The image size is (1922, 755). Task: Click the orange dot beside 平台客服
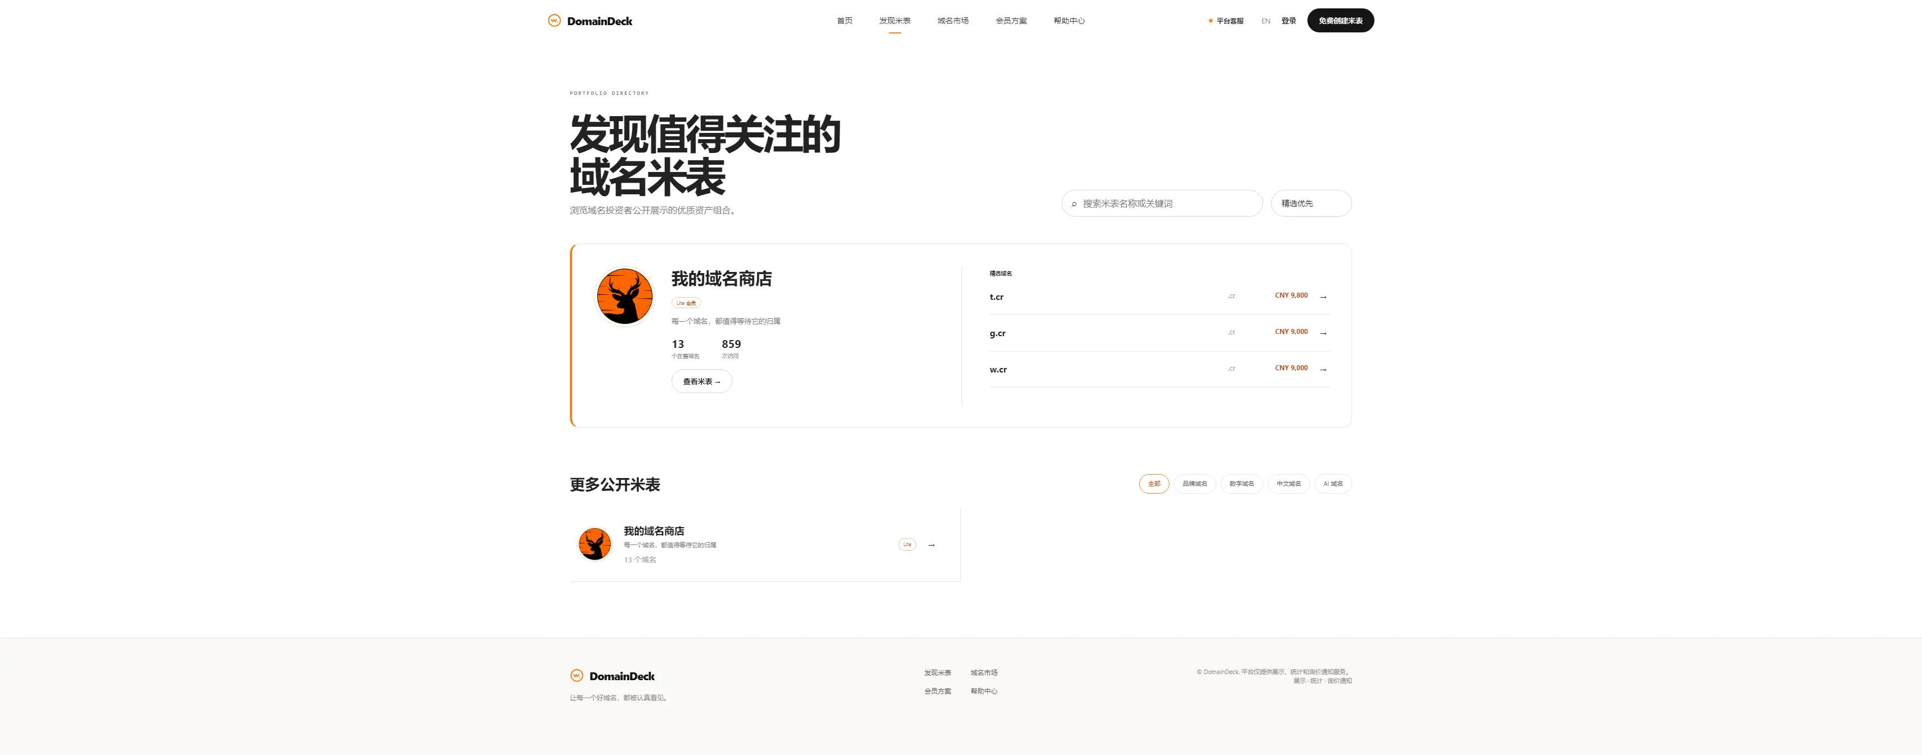tap(1210, 21)
